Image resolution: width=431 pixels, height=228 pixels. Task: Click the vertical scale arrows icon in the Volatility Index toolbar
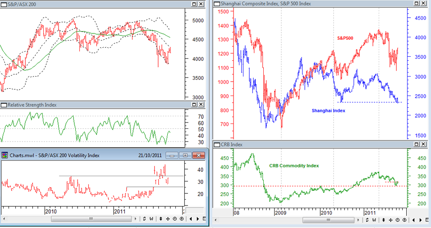tap(161, 219)
